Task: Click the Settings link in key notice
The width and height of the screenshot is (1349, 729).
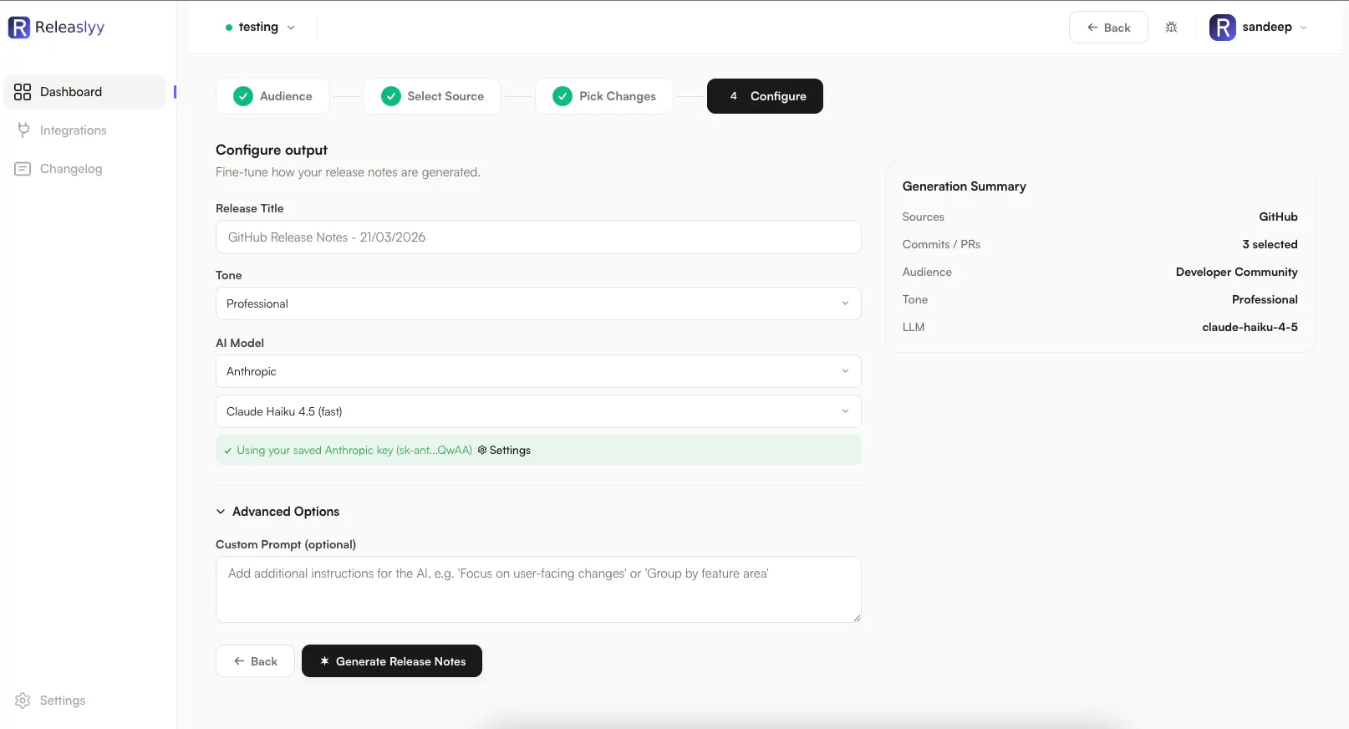Action: (504, 450)
